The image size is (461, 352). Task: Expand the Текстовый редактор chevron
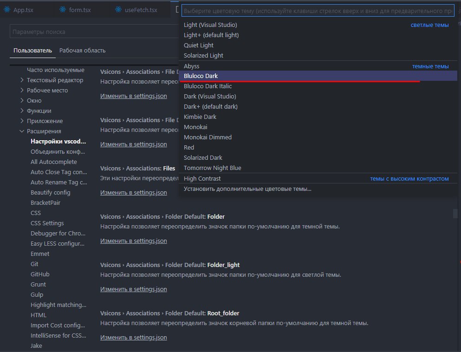pyautogui.click(x=22, y=80)
